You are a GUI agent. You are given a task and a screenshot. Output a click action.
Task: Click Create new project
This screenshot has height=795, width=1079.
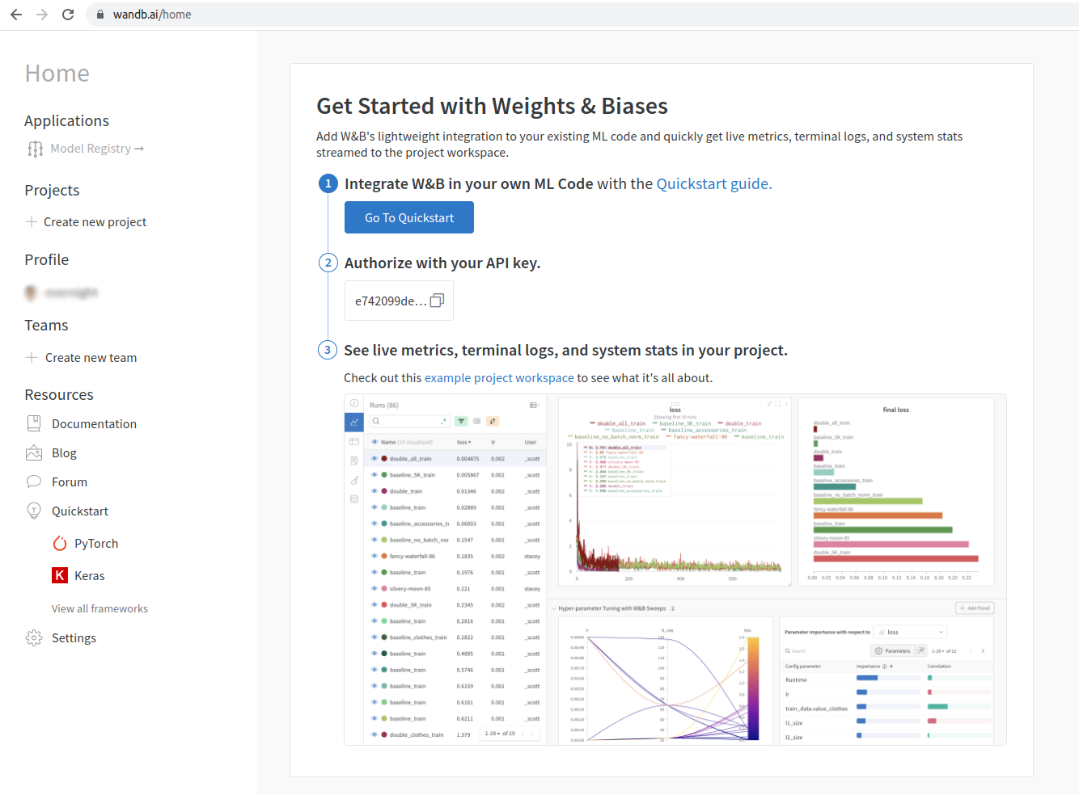click(95, 222)
